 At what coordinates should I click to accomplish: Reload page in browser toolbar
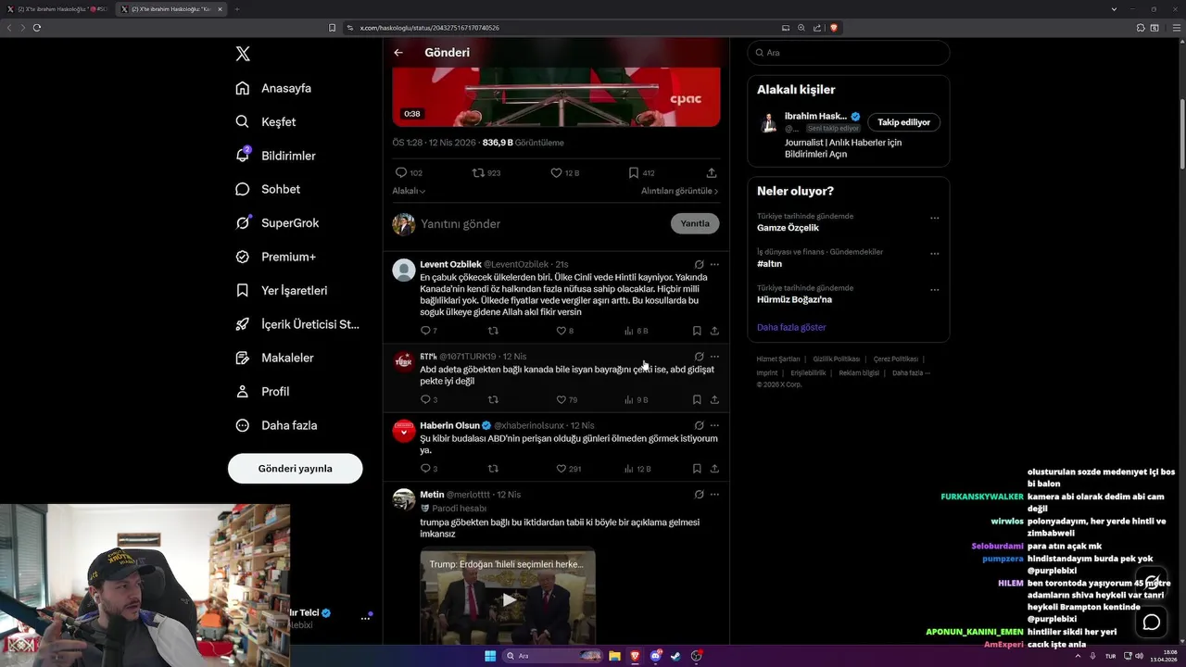click(37, 28)
